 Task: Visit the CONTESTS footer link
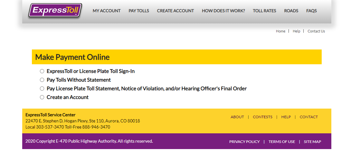point(262,117)
